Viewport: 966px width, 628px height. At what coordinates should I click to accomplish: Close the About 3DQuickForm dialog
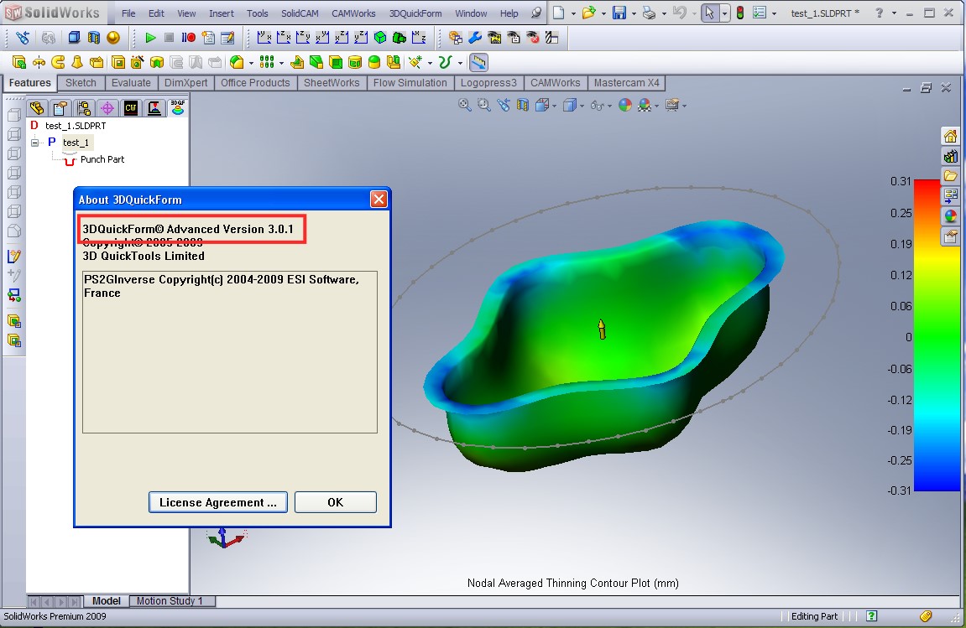pos(379,199)
